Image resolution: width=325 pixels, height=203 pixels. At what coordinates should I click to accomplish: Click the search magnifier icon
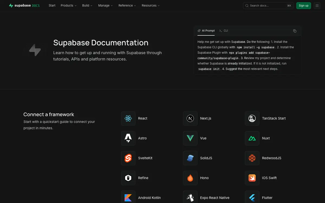point(247,5)
